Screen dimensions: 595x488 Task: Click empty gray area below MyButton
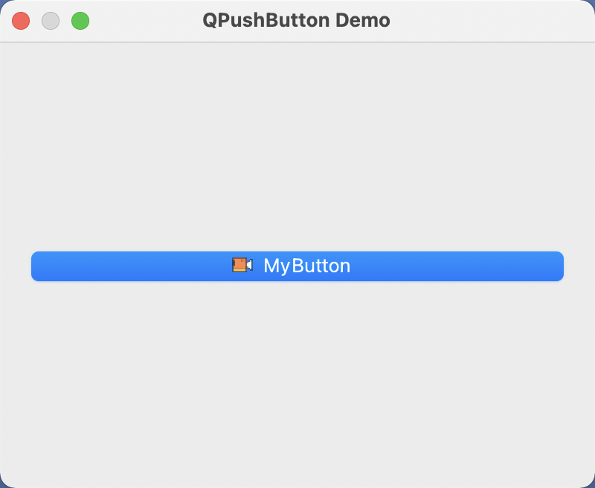tap(297, 383)
